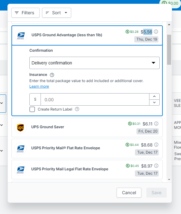Click the $6.11 price text

point(148,124)
